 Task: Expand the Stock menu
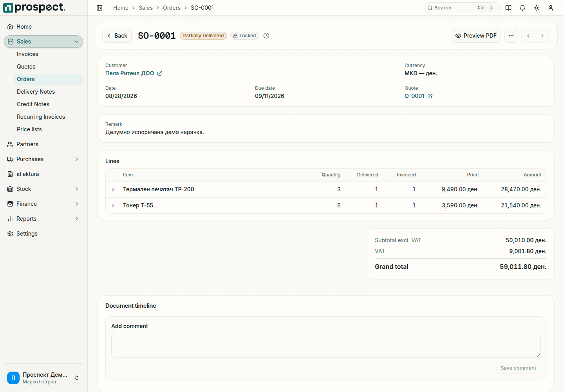[x=43, y=189]
